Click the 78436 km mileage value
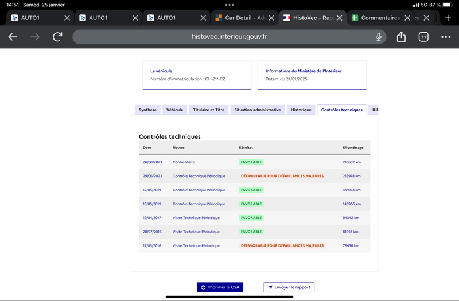The height and width of the screenshot is (301, 459). [351, 246]
